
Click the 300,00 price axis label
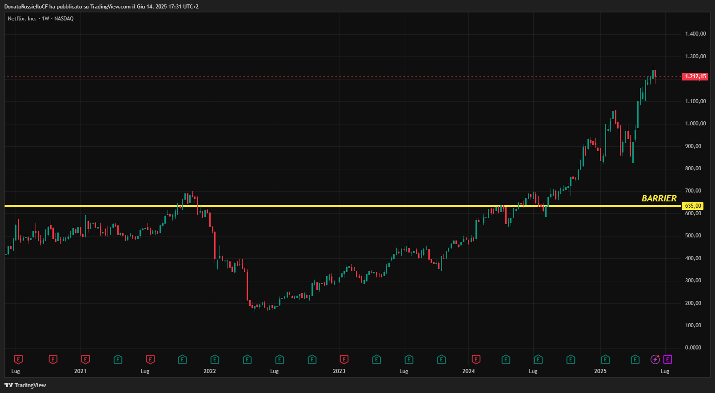[x=693, y=281]
